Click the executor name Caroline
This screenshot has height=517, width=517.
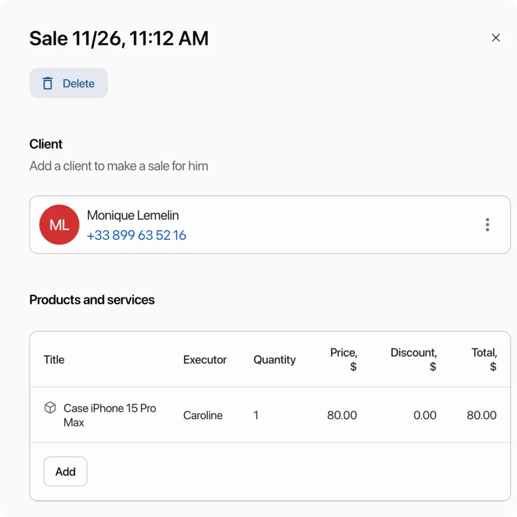203,415
